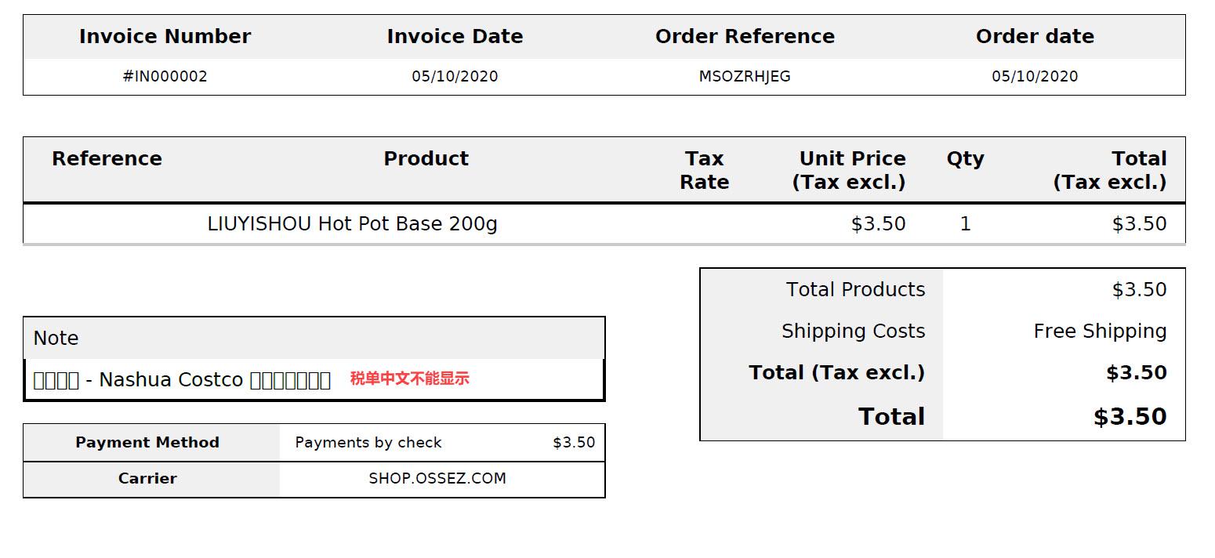Select the Payment Method label
1215x558 pixels.
pyautogui.click(x=147, y=443)
